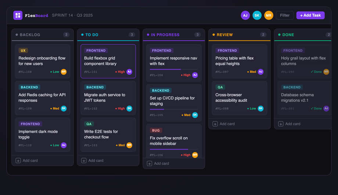Screen dimensions: 338x195
Task: Select the AJ avatar in the header
Action: coord(245,15)
